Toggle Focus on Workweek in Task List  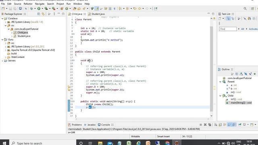[239, 19]
